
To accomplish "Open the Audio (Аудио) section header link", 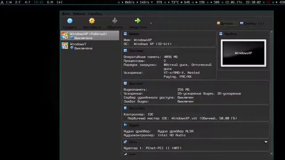I will pos(134,125).
